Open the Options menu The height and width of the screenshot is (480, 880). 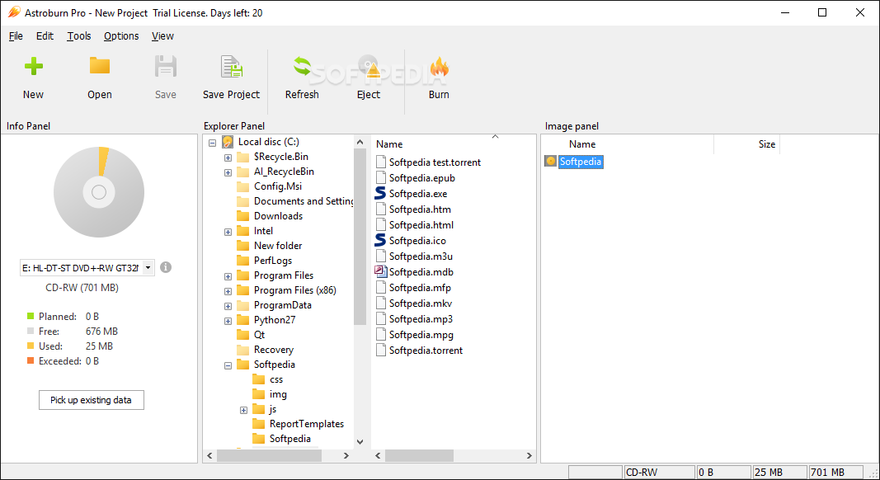click(x=121, y=36)
